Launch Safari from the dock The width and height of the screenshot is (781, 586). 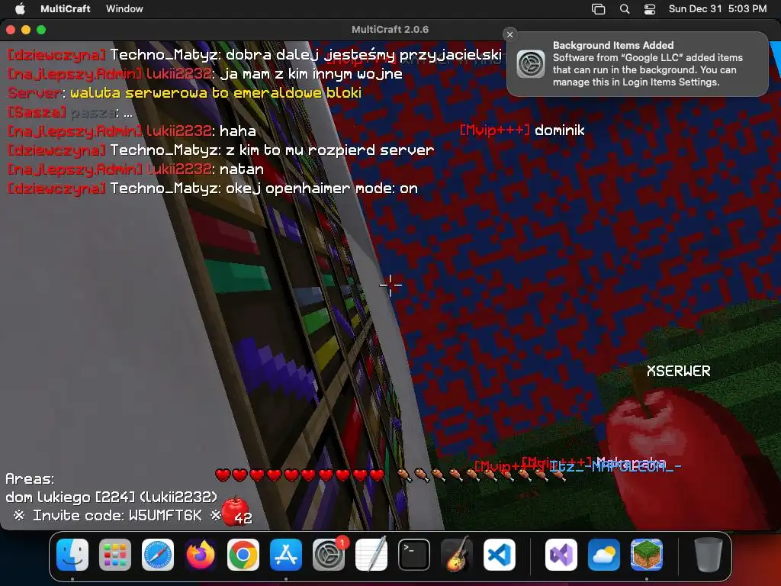coord(158,554)
